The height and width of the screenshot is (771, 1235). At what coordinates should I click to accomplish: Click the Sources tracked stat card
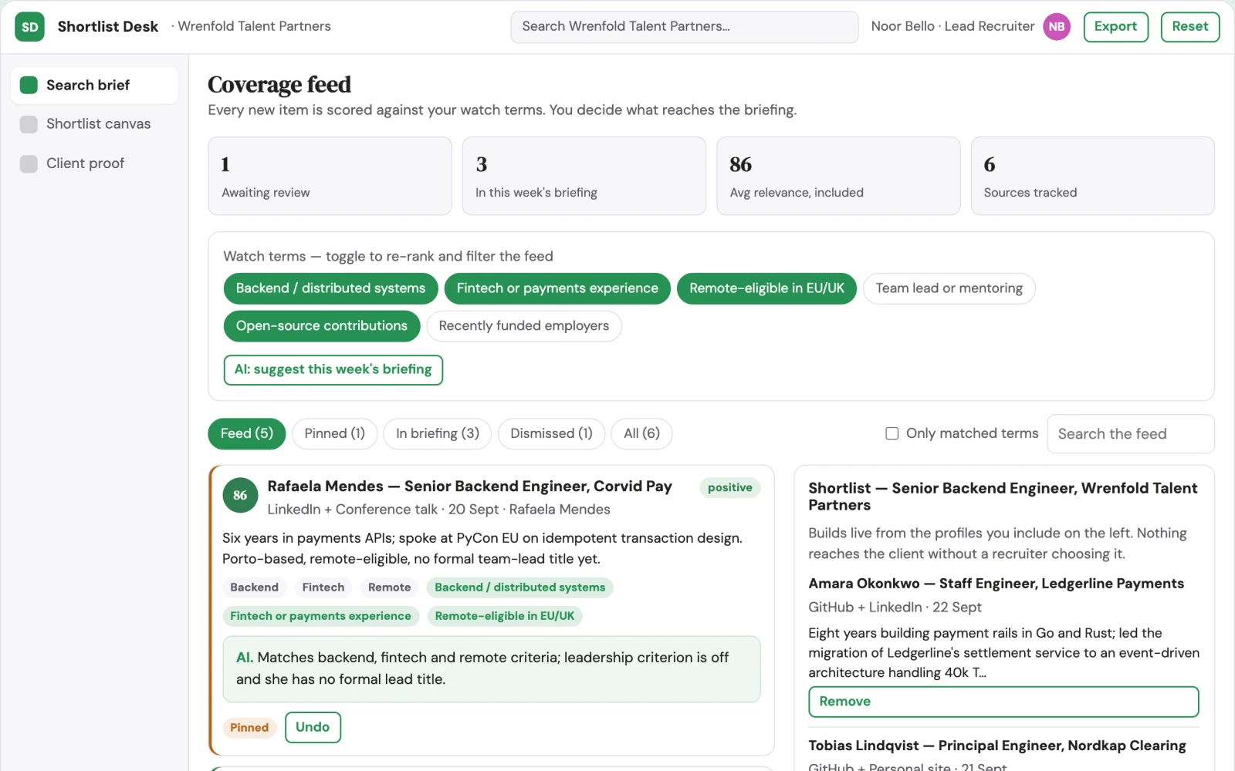point(1092,176)
